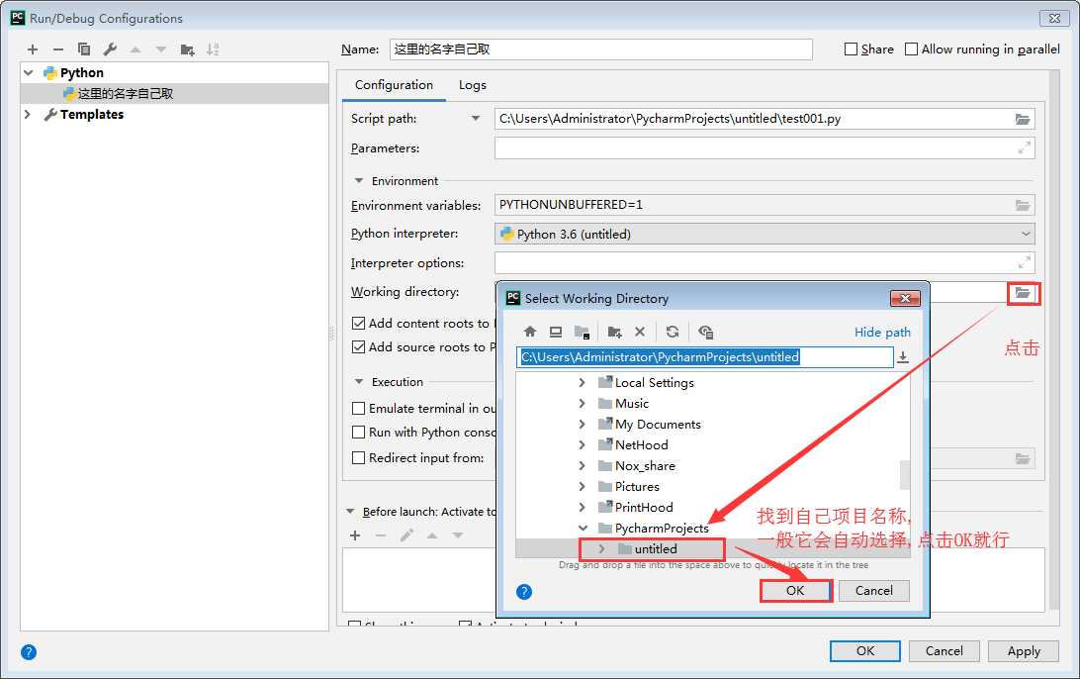This screenshot has width=1080, height=679.
Task: New folder icon in directory dialog
Action: 615,333
